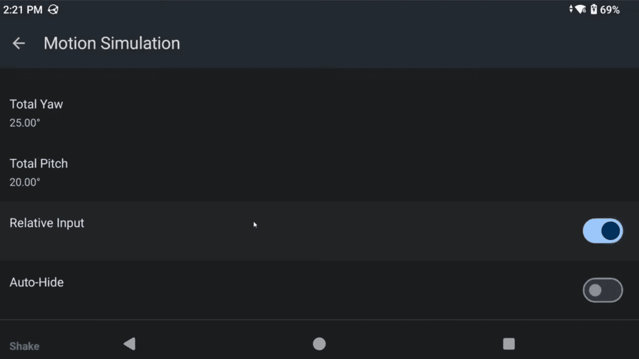Tap the Motion Simulation title
This screenshot has height=359, width=639.
[x=112, y=43]
